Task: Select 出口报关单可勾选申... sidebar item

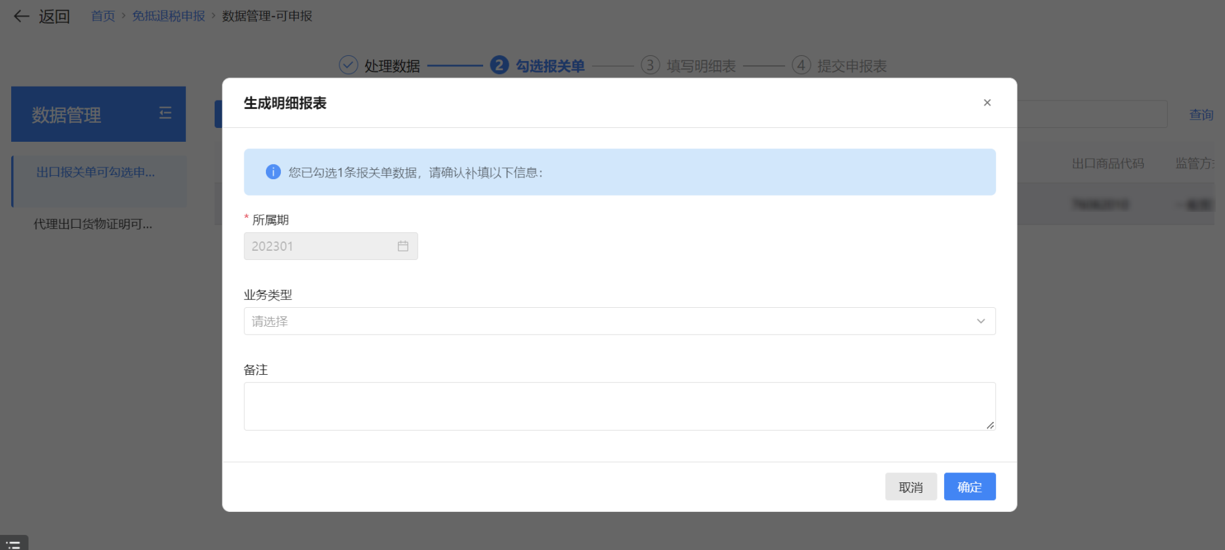Action: tap(96, 172)
